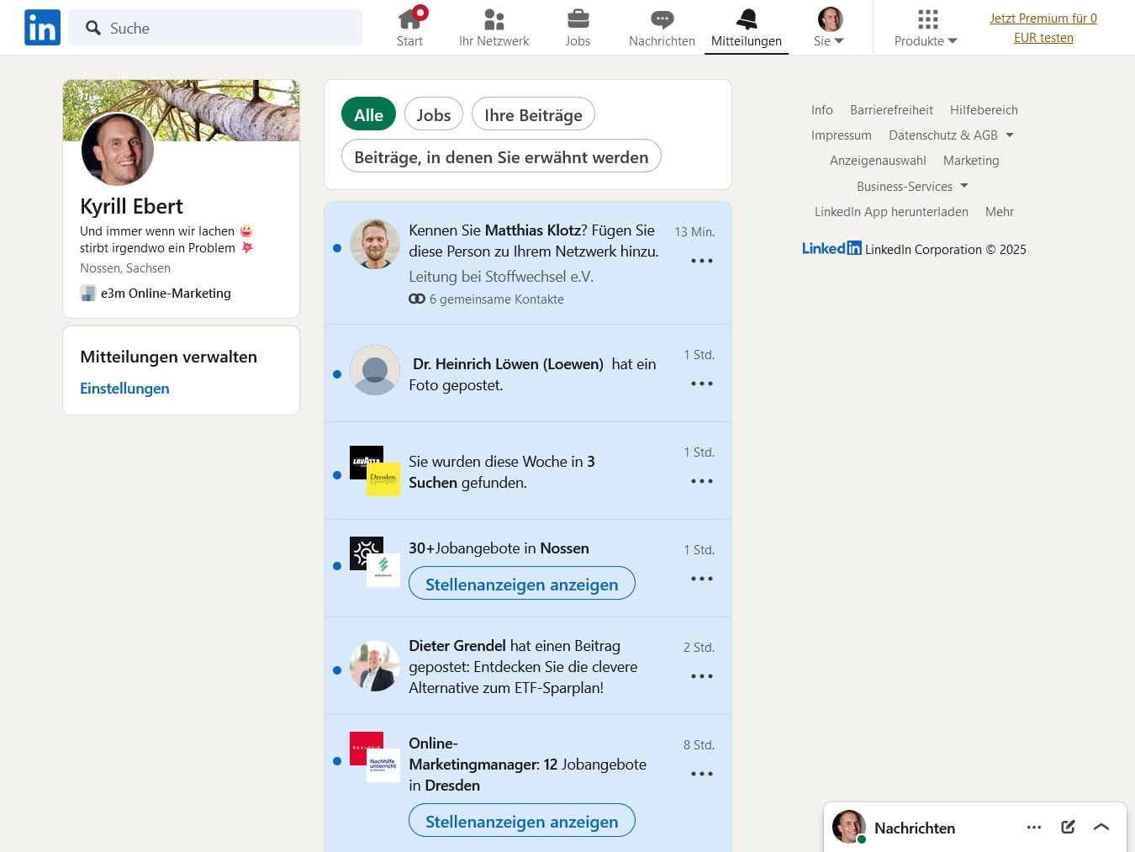Select the Ihre Beiträge filter

[x=533, y=114]
